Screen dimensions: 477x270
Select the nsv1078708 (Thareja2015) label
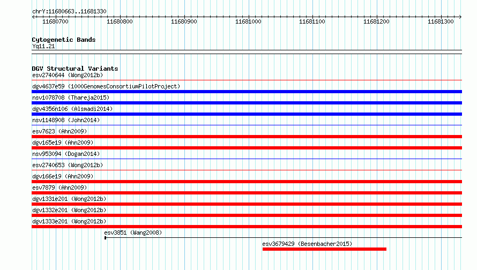(71, 97)
